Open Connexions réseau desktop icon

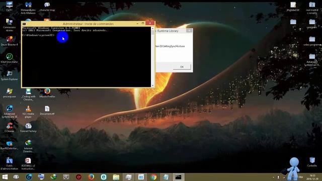(x=9, y=25)
